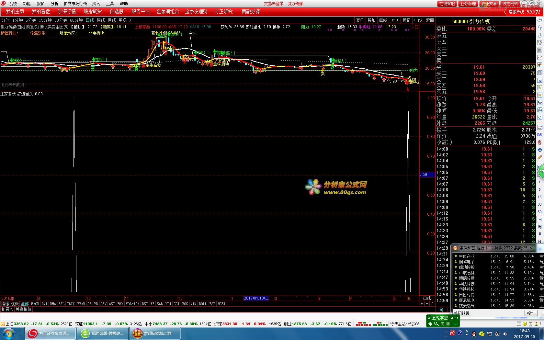Select the MACD indicator tab
This screenshot has width=544, height=340.
pos(35,304)
